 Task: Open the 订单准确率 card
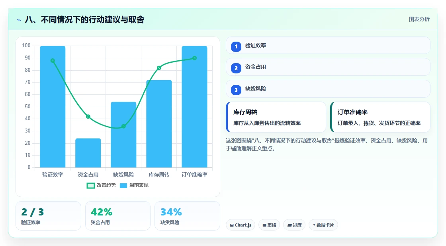[380, 117]
